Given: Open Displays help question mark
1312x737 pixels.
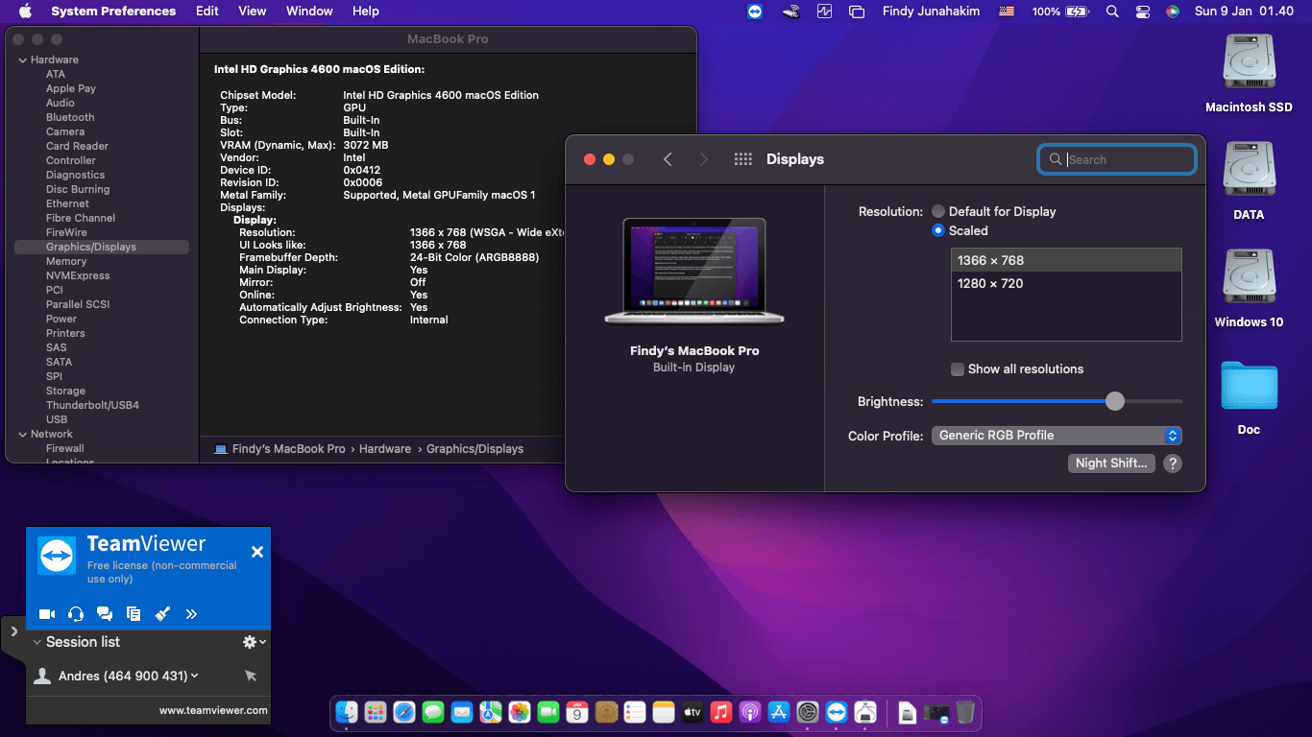Looking at the screenshot, I should point(1172,464).
